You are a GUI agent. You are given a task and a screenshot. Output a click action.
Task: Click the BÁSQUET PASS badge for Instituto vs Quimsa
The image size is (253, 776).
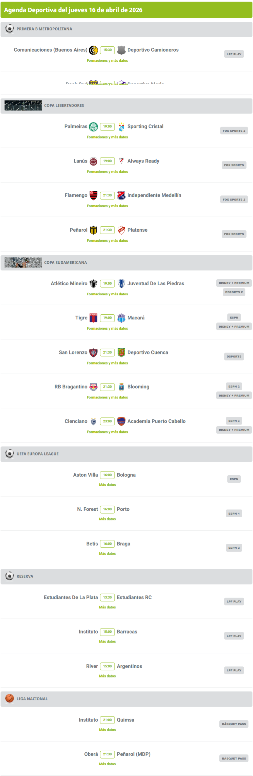tap(234, 724)
